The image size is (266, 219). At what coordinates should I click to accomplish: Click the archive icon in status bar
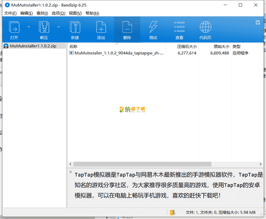coord(173,212)
